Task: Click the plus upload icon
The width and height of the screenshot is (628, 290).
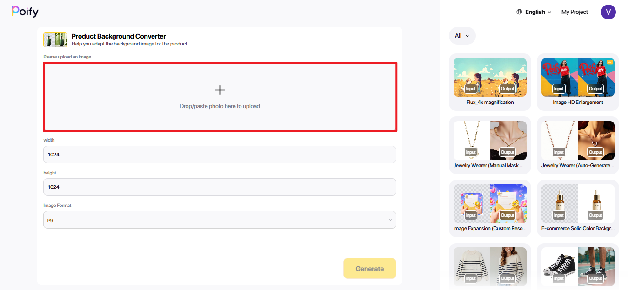Action: pos(220,90)
